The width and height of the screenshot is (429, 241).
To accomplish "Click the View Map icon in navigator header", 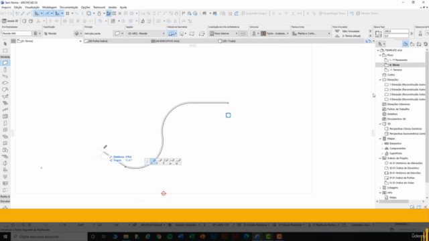I will [412, 44].
